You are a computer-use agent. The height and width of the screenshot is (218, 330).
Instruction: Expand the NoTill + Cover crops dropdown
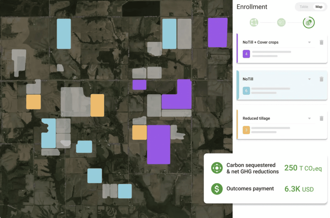[309, 42]
